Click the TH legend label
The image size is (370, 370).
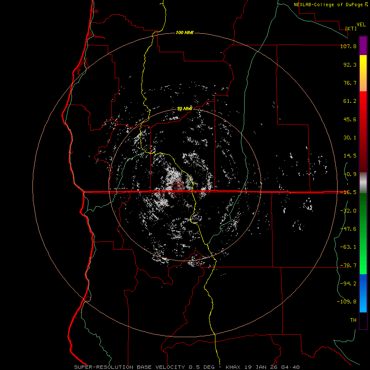pyautogui.click(x=353, y=320)
